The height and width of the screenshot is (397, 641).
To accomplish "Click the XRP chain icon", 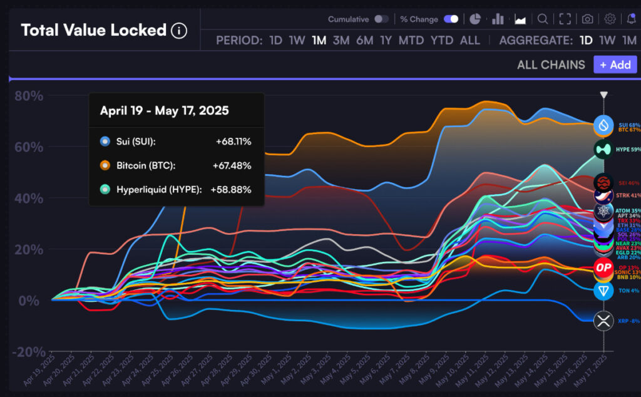I will 603,321.
